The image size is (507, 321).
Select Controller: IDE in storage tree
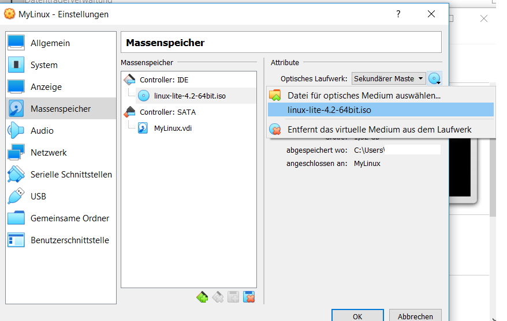(164, 80)
